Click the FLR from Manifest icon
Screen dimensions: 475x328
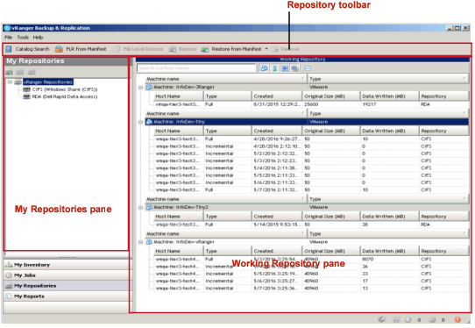[59, 49]
